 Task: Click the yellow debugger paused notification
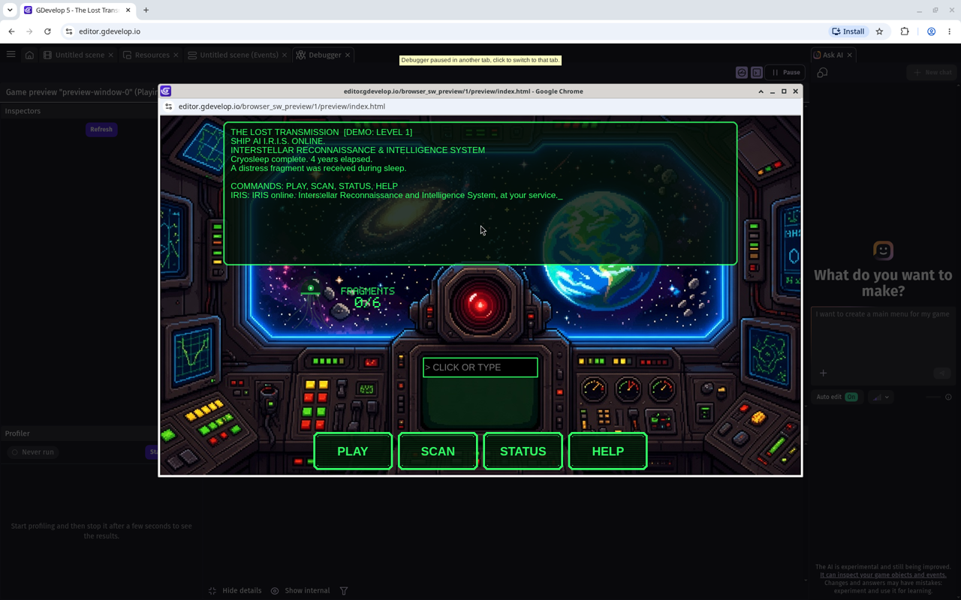480,60
